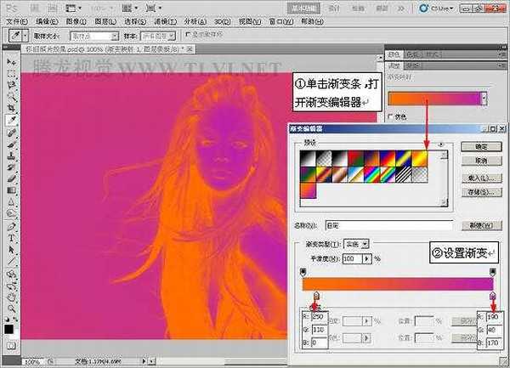Select the Type tool in the toolbox
The height and width of the screenshot is (368, 510).
(x=11, y=239)
